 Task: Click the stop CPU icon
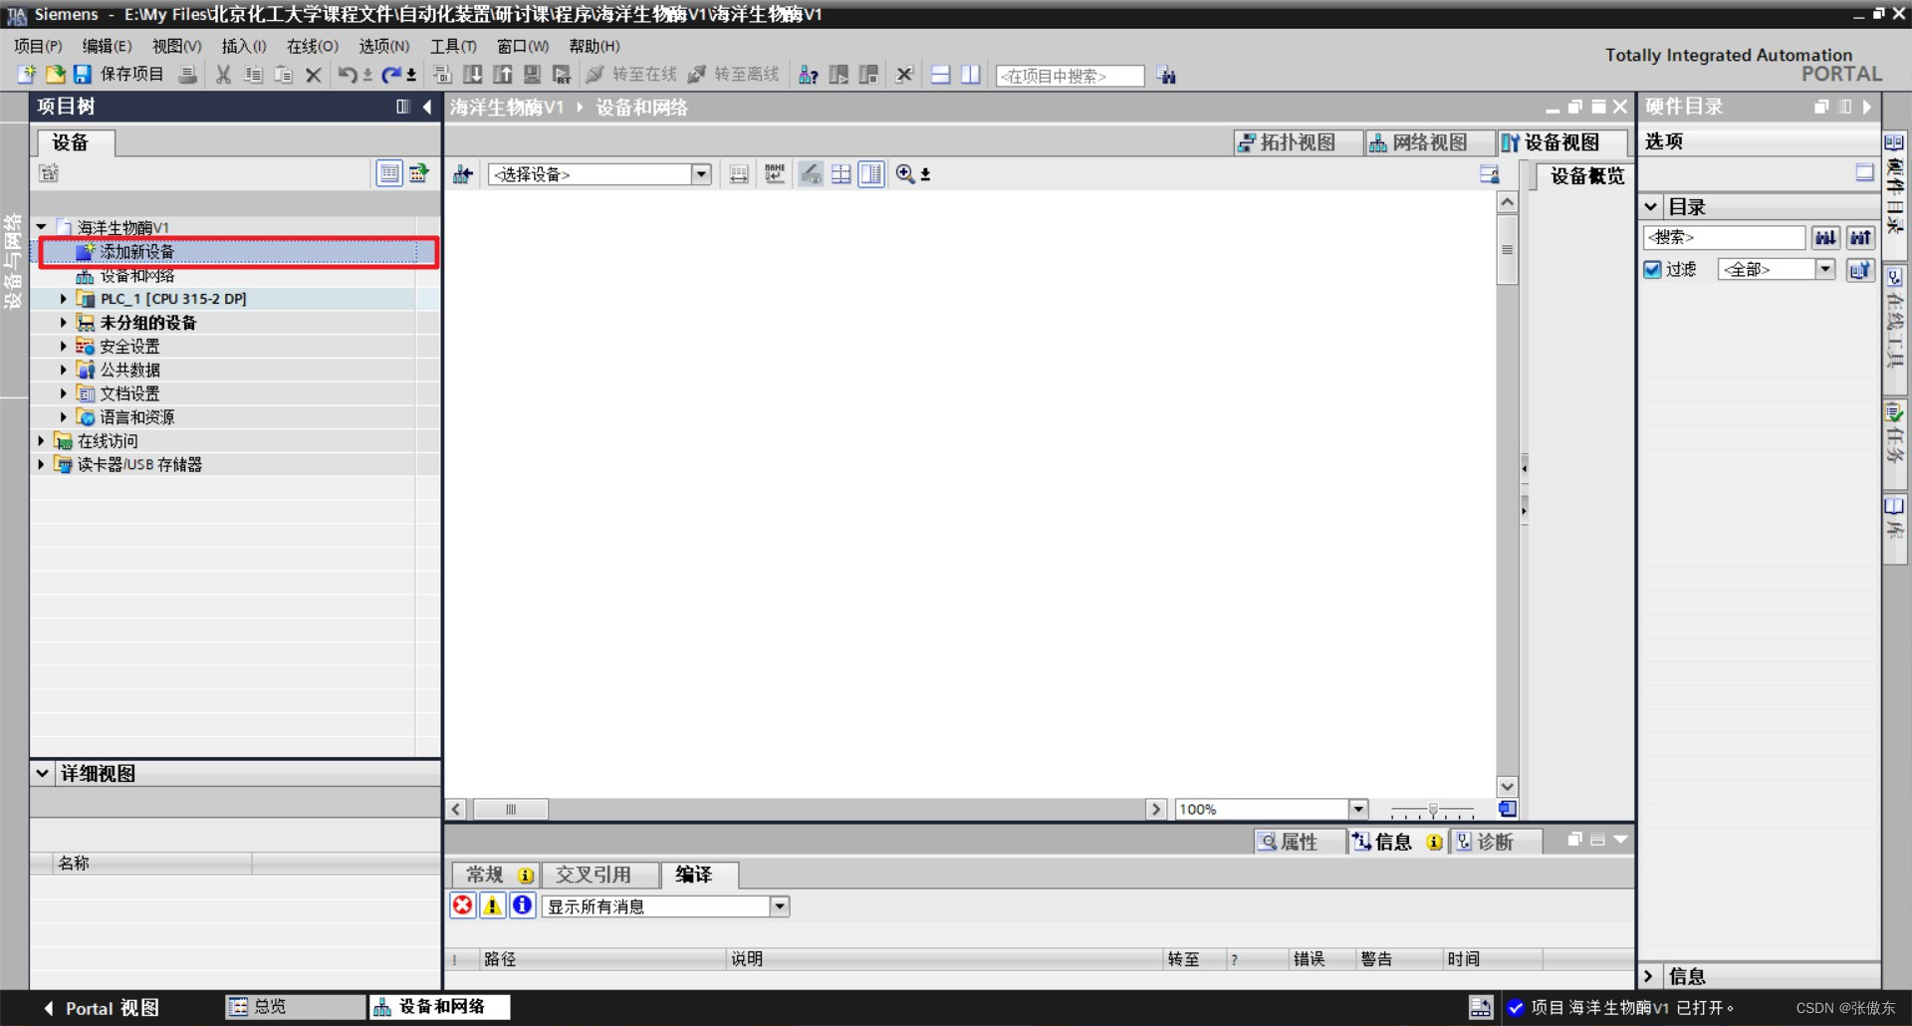point(868,75)
